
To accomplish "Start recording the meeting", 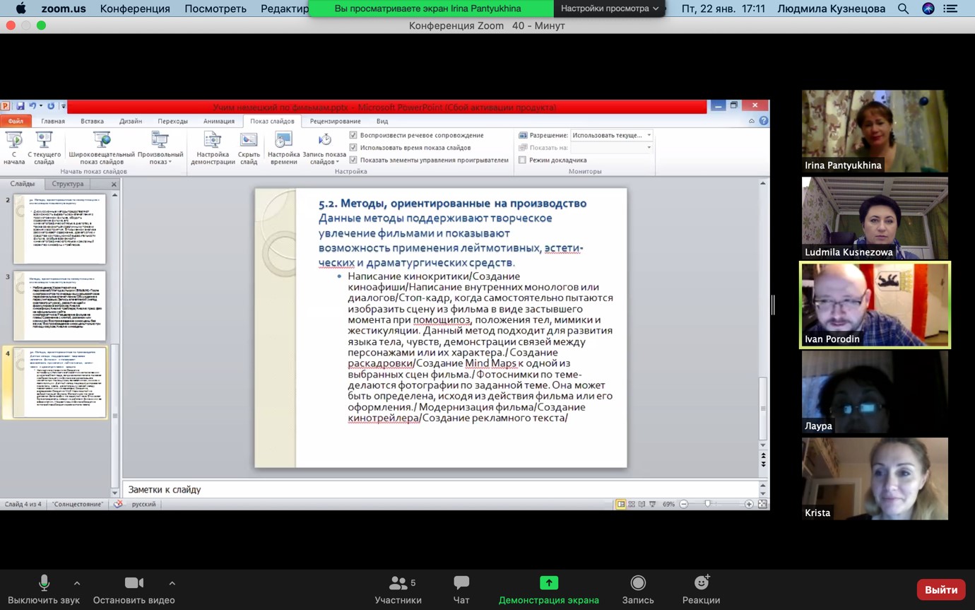I will tap(637, 583).
